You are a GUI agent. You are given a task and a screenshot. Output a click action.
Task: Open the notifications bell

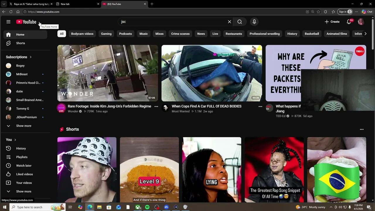[x=349, y=22]
